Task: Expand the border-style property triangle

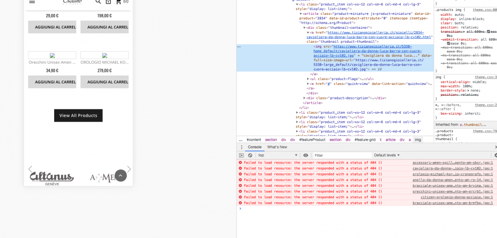Action: [469, 90]
